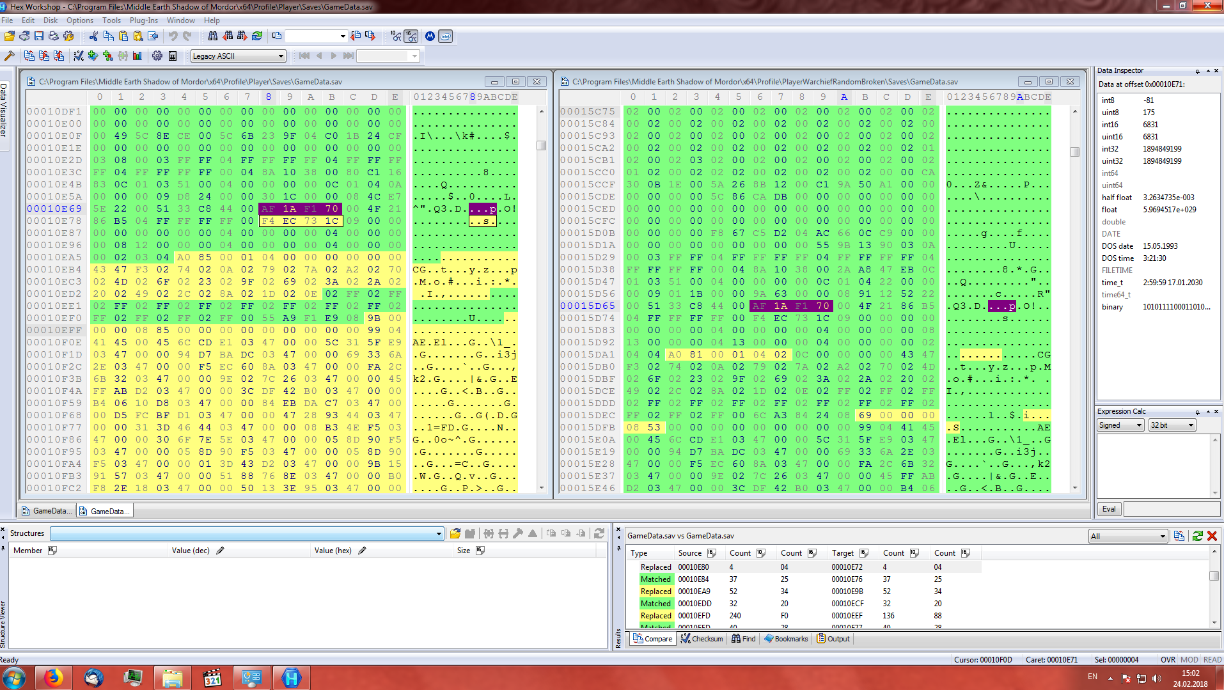The height and width of the screenshot is (690, 1224).
Task: Click the bar chart Character Distribution icon
Action: point(137,56)
